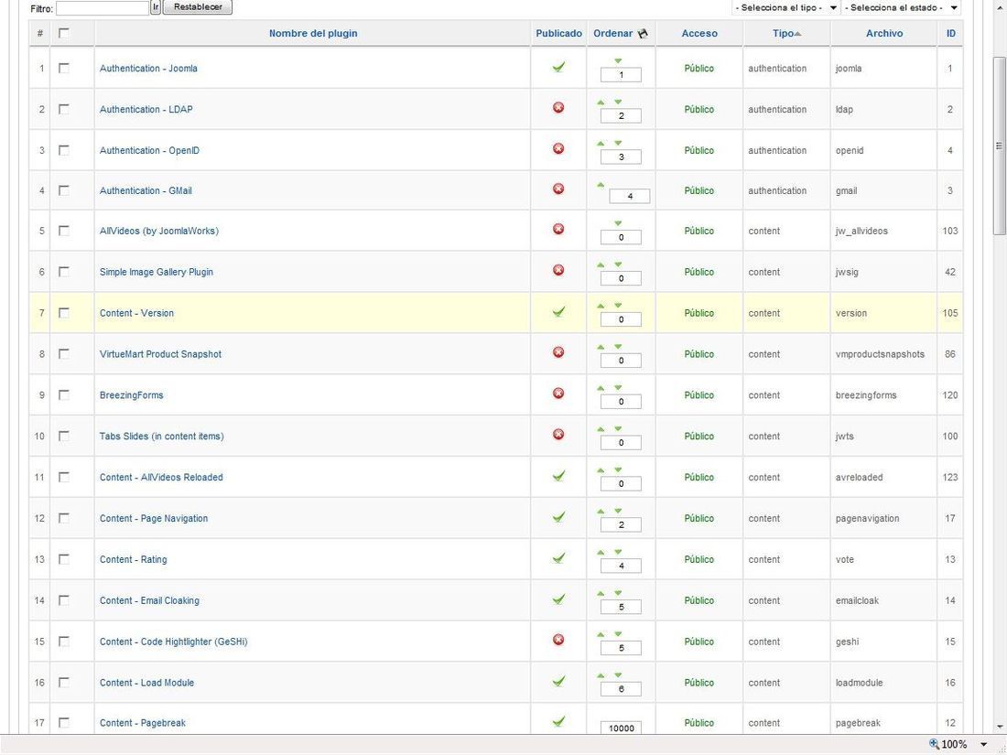1007x755 pixels.
Task: Move Authentication - Joomla down arrow
Action: click(618, 61)
